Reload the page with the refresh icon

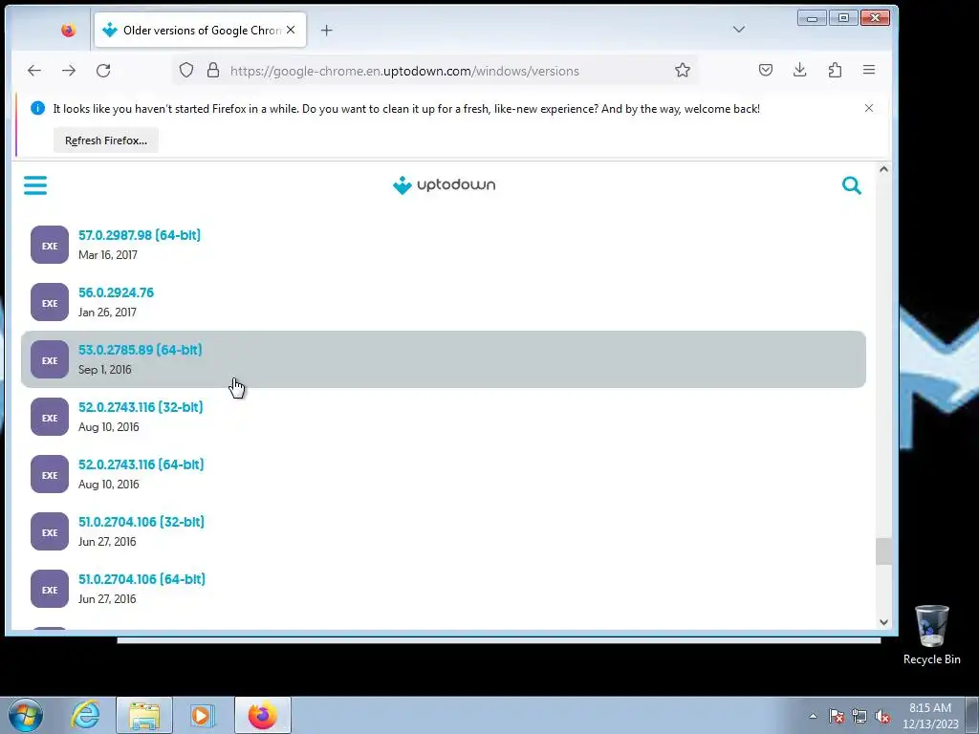click(x=103, y=71)
